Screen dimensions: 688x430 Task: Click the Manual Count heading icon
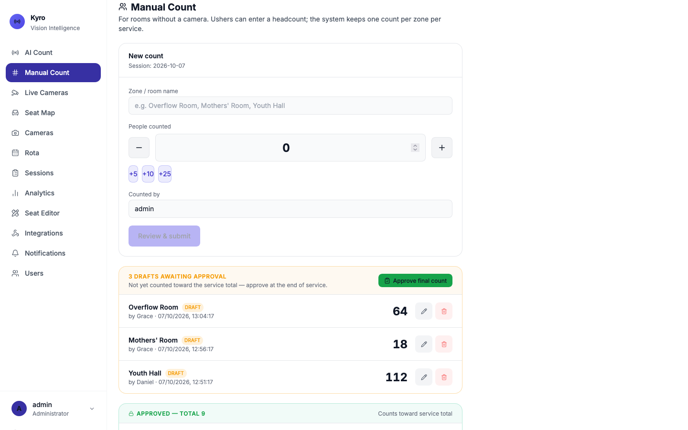click(123, 7)
